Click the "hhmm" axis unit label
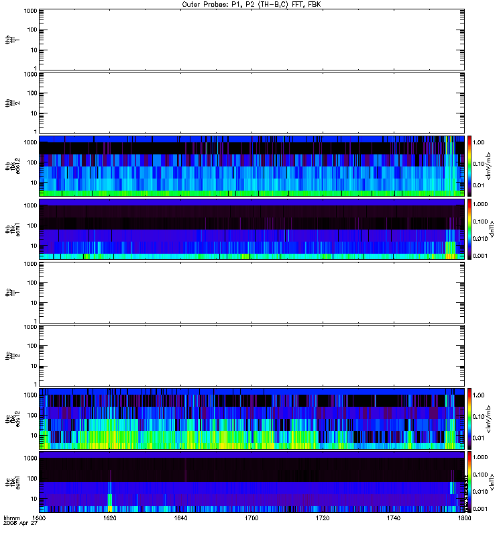Image resolution: width=503 pixels, height=537 pixels. pos(11,518)
